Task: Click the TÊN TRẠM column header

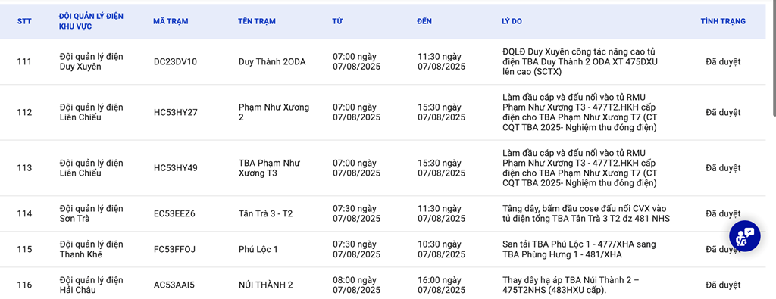Action: point(257,21)
